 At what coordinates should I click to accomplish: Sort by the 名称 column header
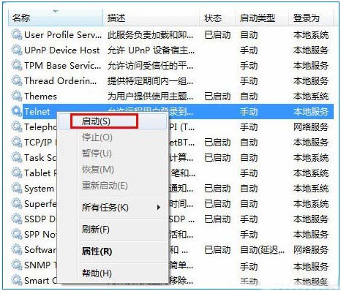(x=56, y=18)
